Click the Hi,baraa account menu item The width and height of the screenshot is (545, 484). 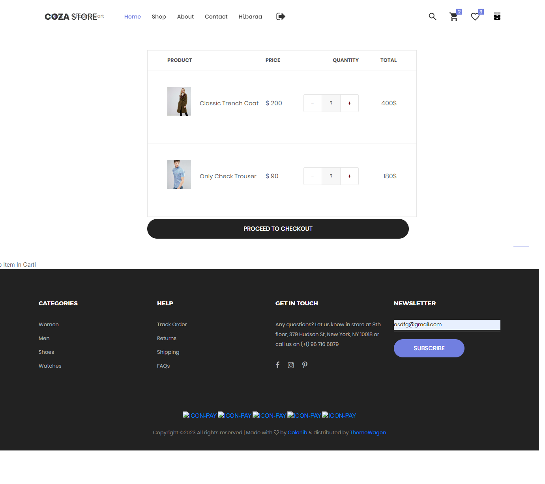click(x=250, y=17)
